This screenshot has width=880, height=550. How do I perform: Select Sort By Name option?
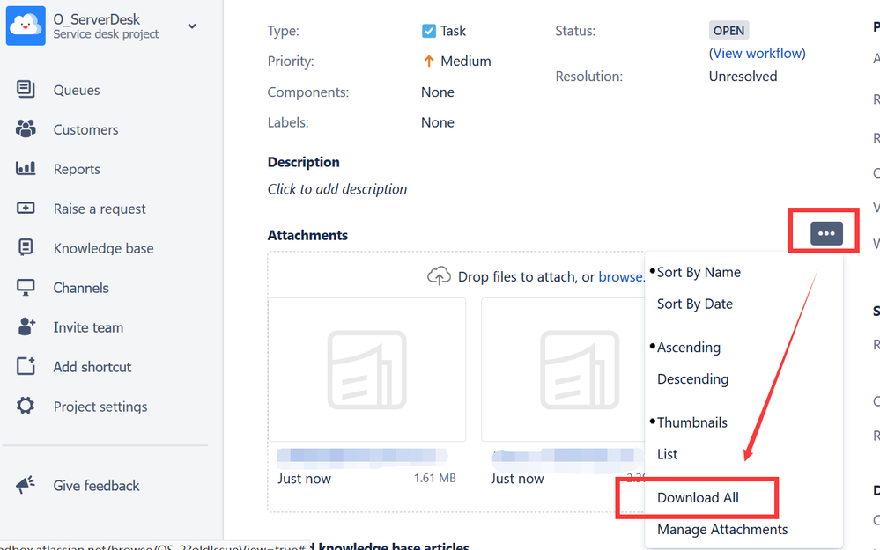699,272
